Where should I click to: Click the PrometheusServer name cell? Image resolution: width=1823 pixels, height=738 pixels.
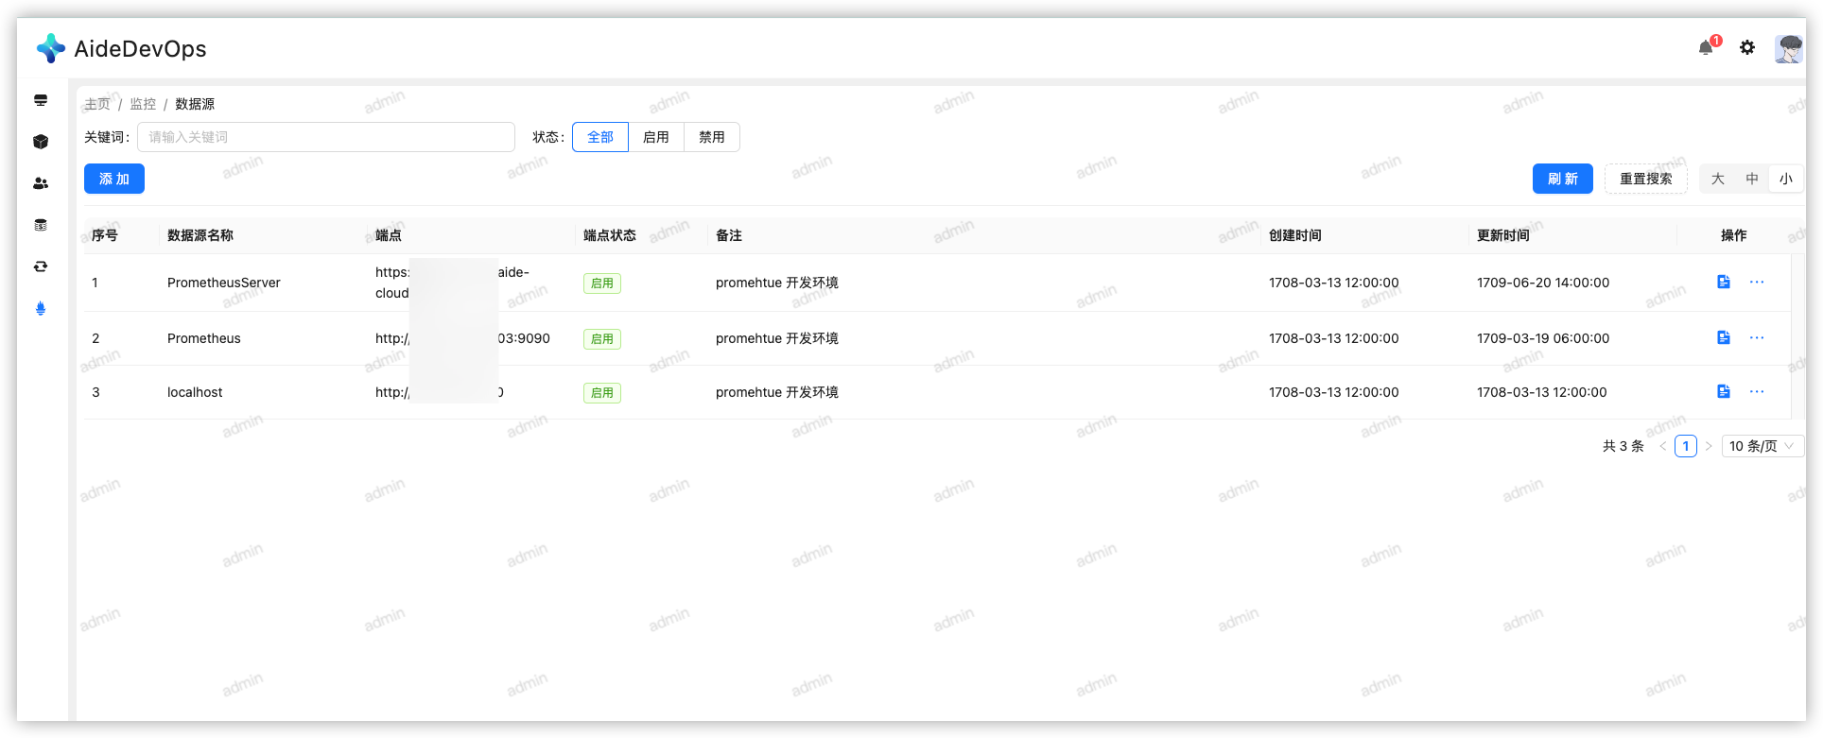click(224, 283)
